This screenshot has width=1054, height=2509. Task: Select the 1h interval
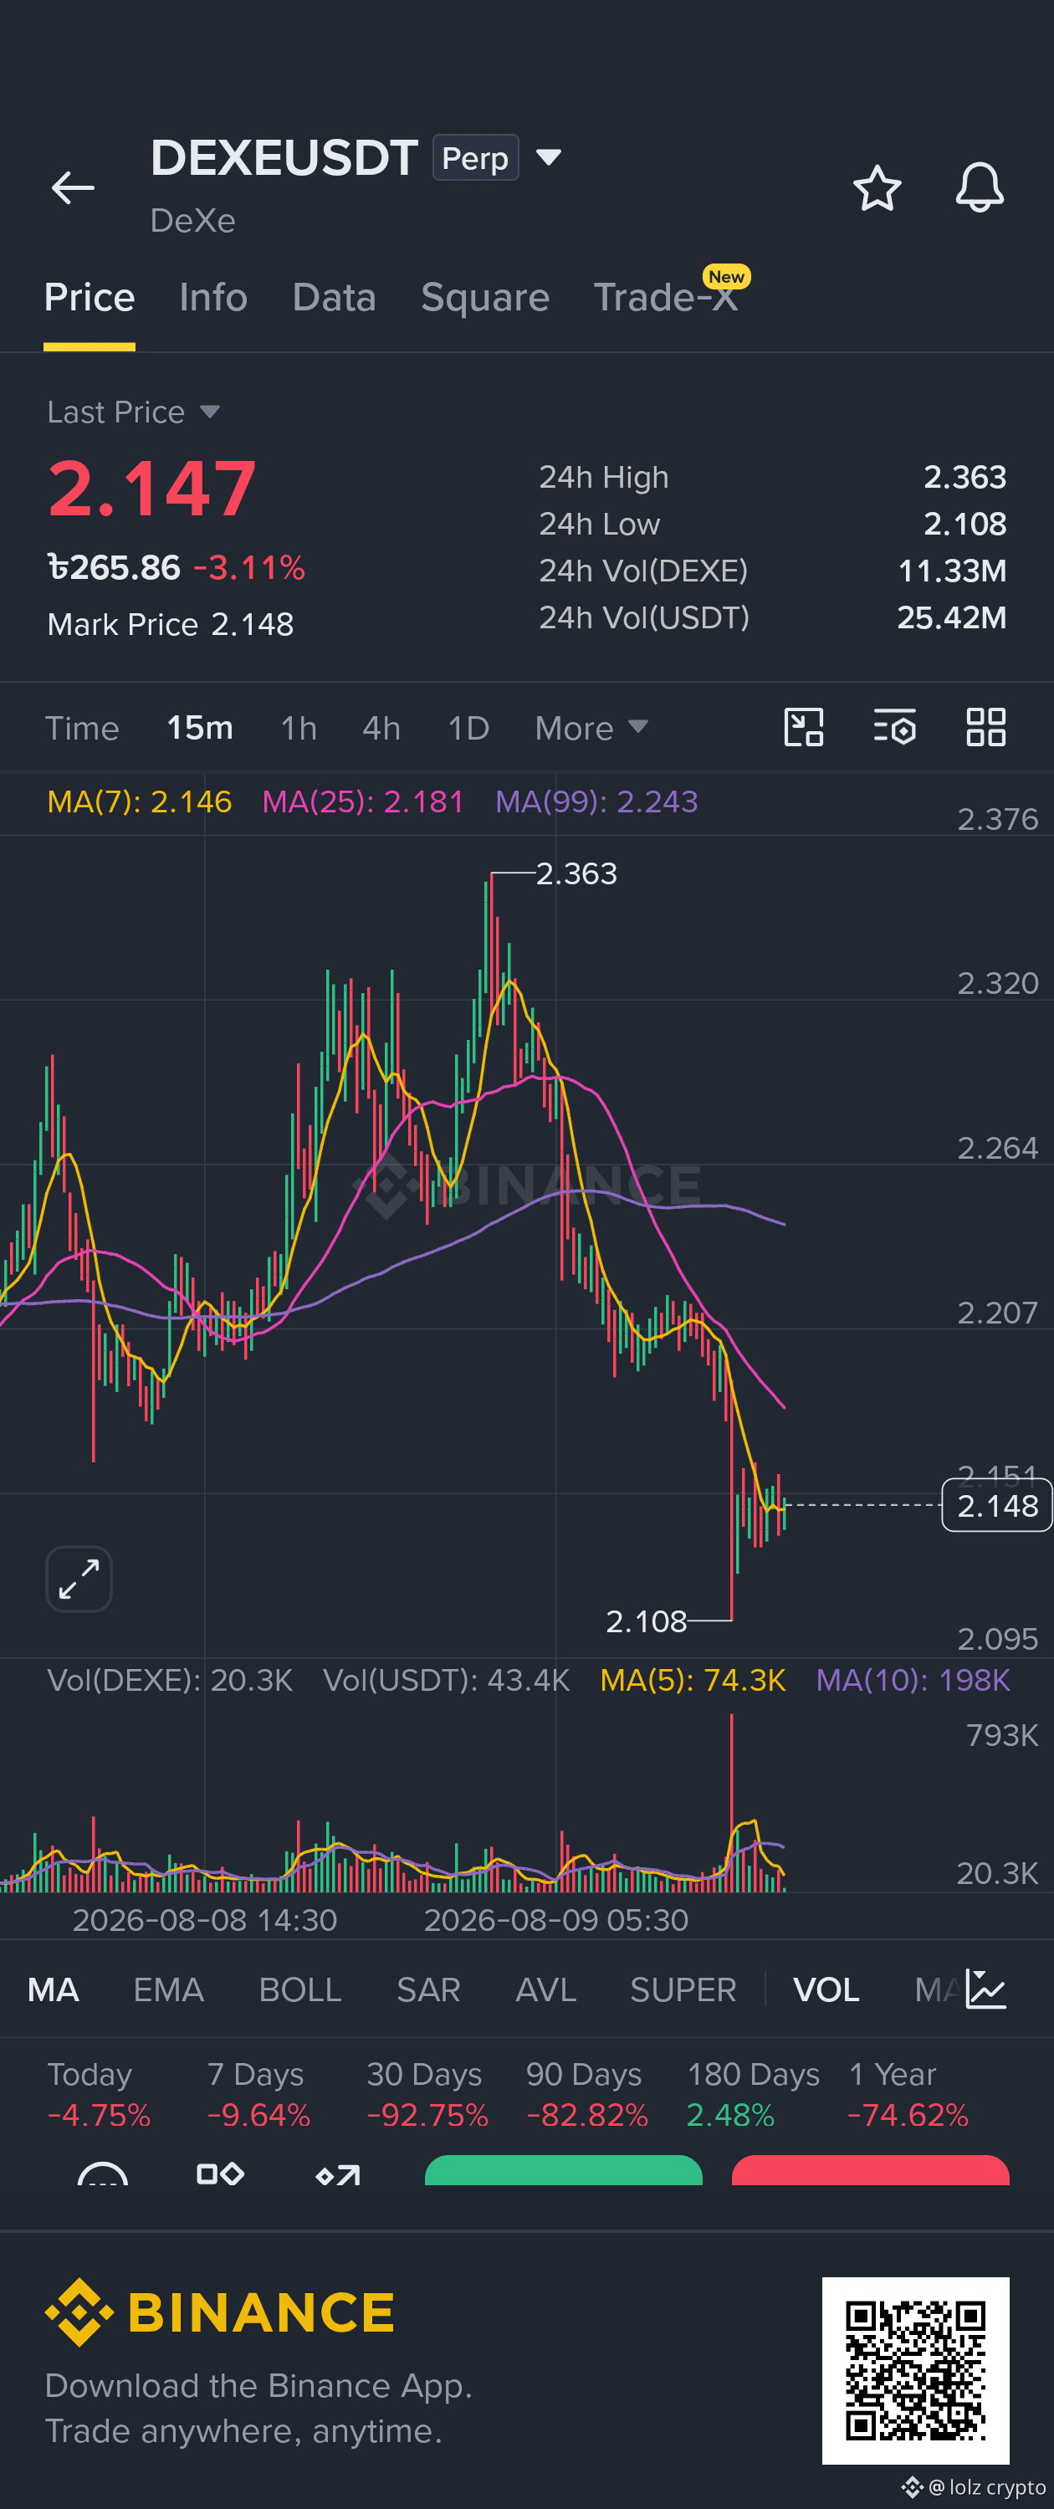coord(298,728)
